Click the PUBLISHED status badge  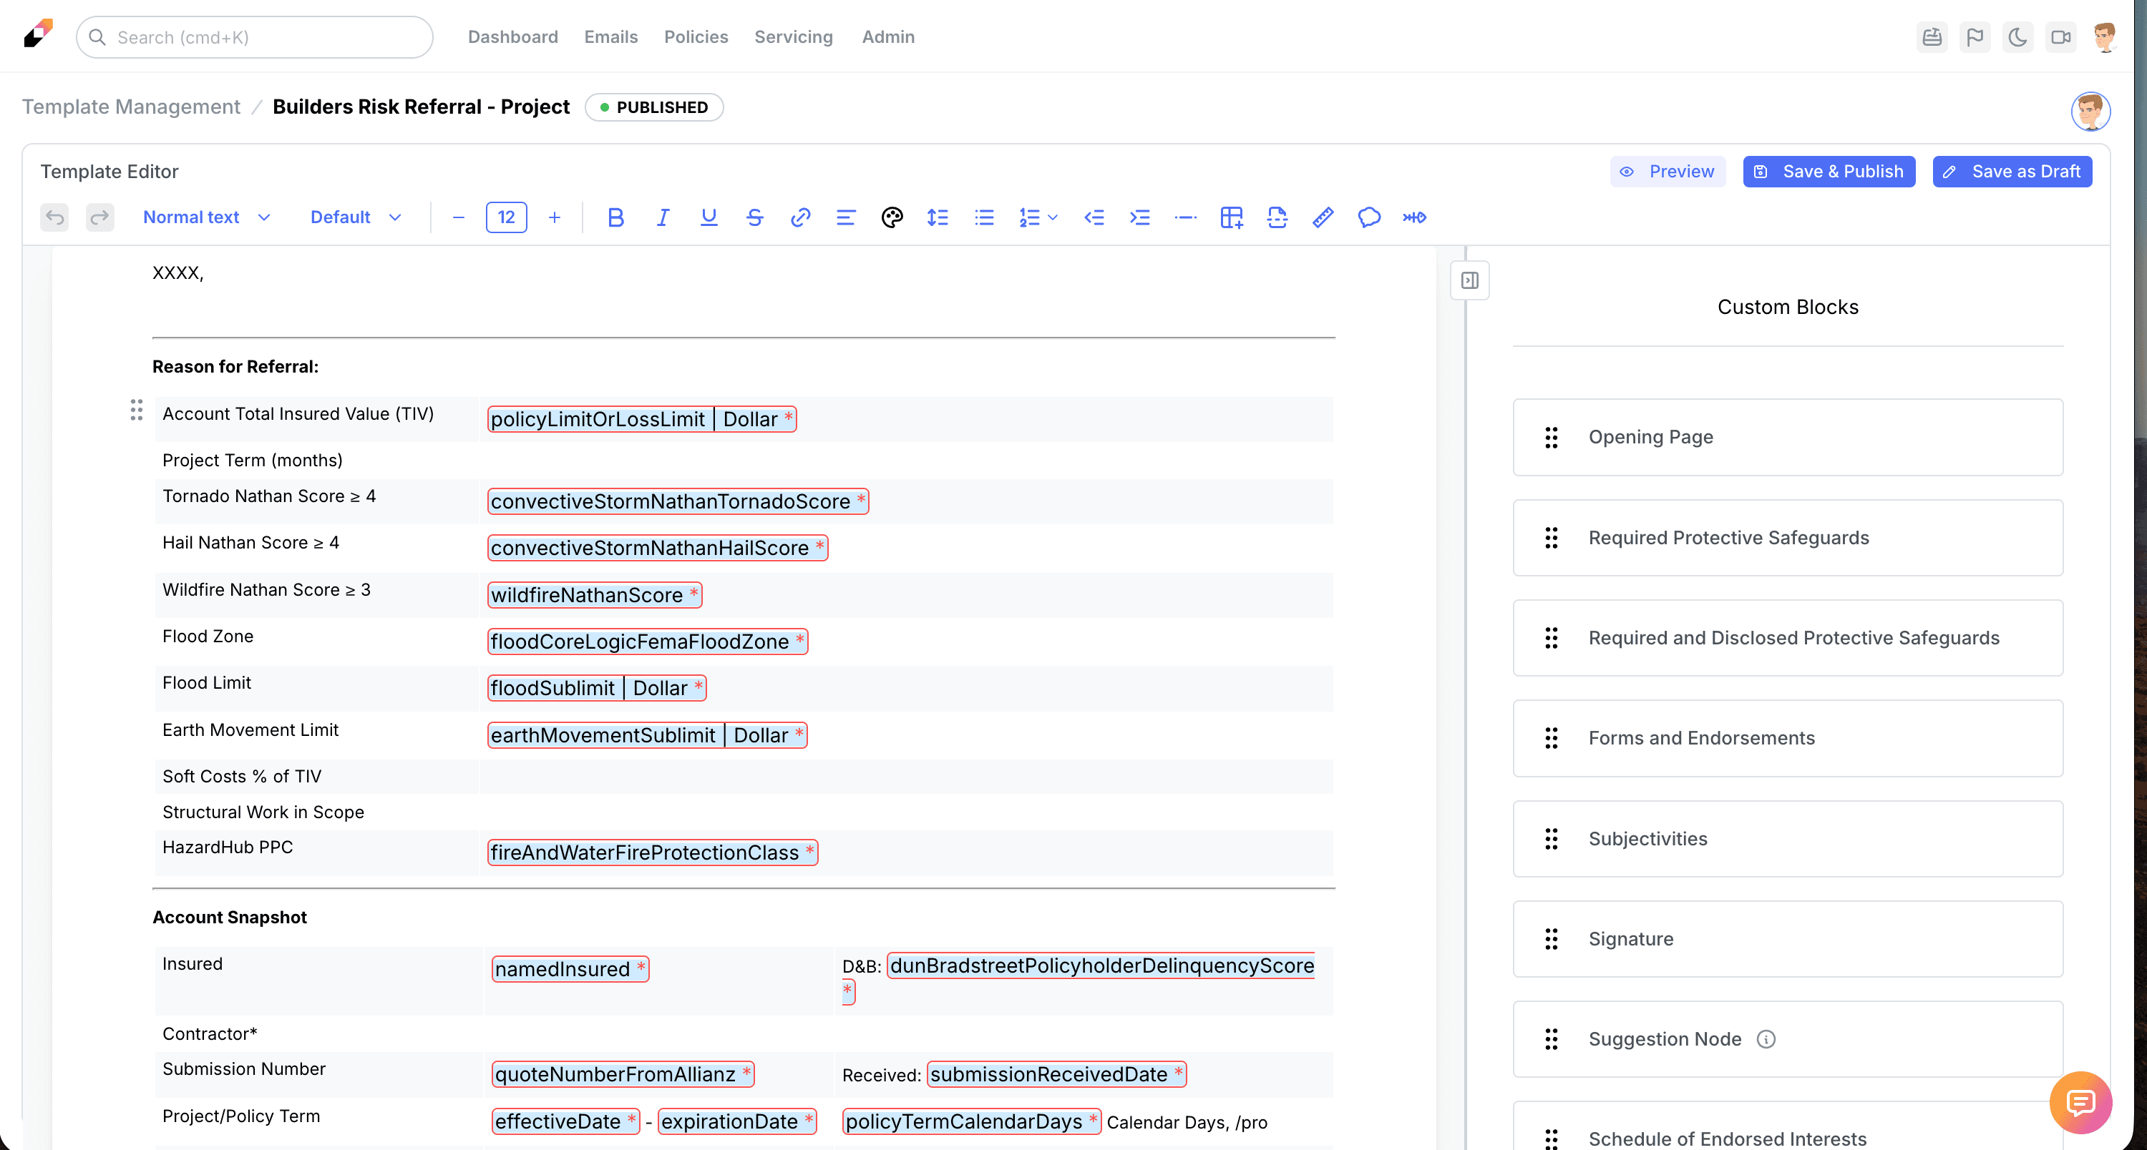coord(654,107)
